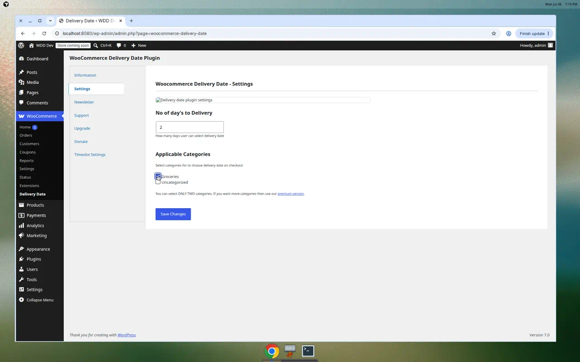The width and height of the screenshot is (580, 362).
Task: Bookmark this page with the star
Action: tap(494, 33)
